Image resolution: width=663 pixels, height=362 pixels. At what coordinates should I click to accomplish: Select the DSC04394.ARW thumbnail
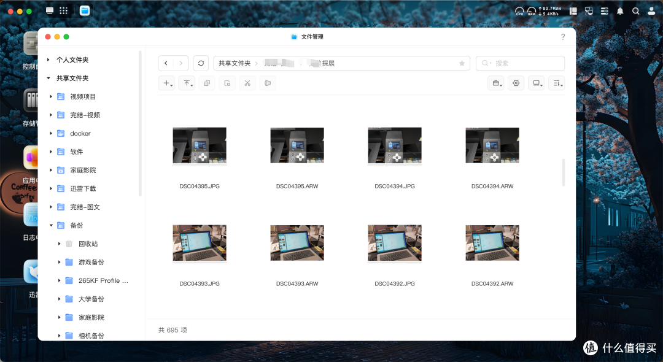tap(492, 145)
